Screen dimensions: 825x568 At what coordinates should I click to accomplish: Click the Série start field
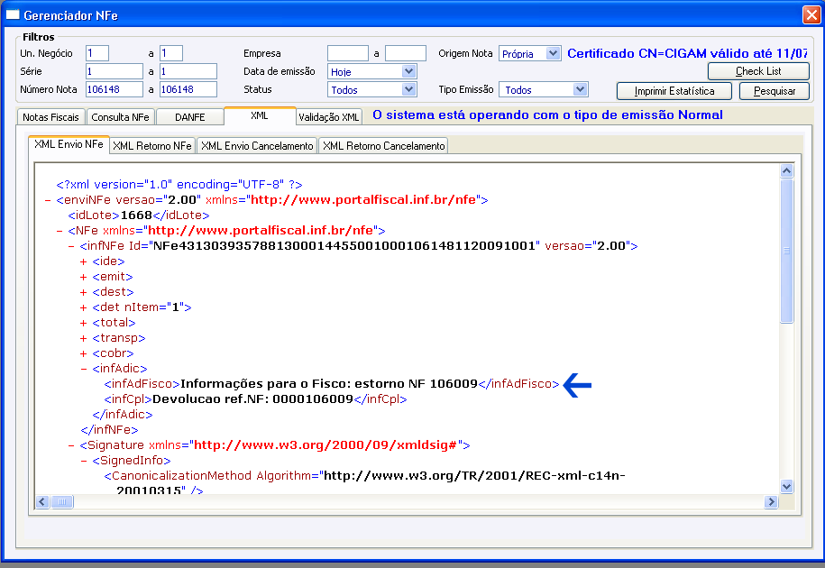click(x=115, y=71)
